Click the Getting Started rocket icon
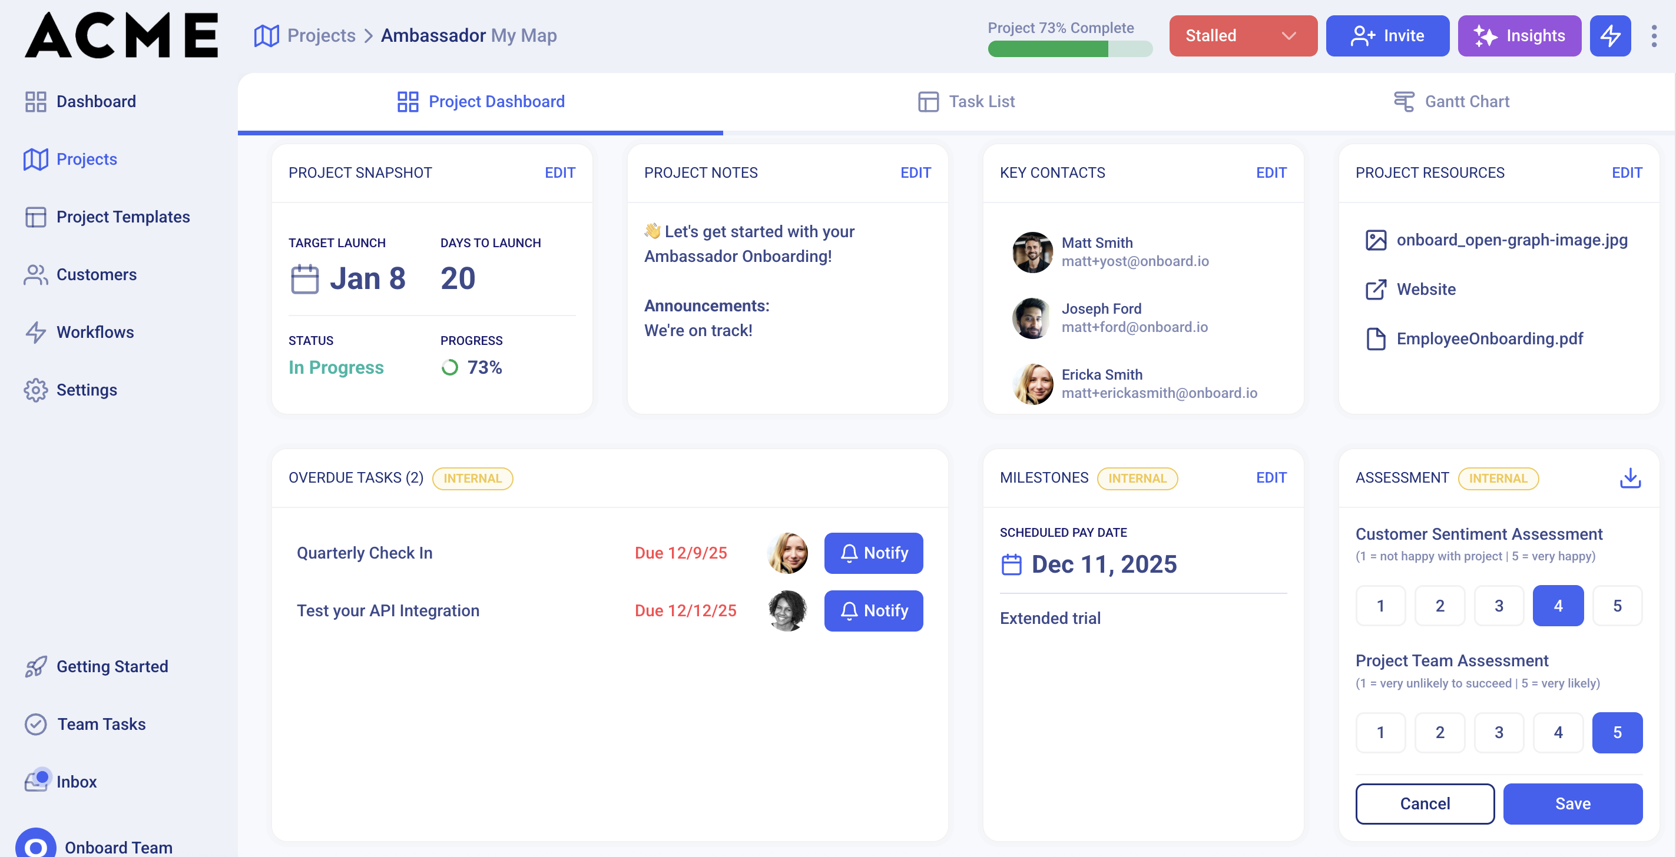This screenshot has height=857, width=1676. coord(35,666)
